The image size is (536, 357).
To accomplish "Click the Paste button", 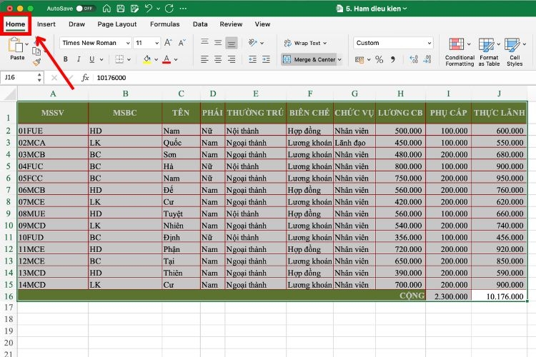I will pyautogui.click(x=16, y=49).
